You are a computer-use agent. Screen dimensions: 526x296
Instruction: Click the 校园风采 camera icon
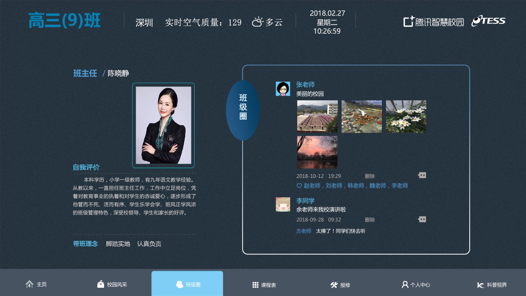click(101, 284)
